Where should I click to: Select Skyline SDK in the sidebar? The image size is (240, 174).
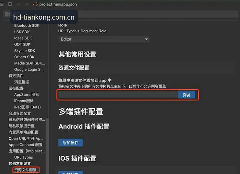(25, 51)
